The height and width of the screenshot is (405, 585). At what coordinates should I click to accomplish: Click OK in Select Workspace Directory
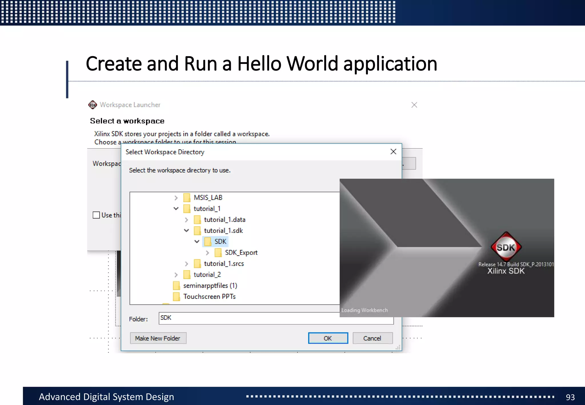[328, 338]
